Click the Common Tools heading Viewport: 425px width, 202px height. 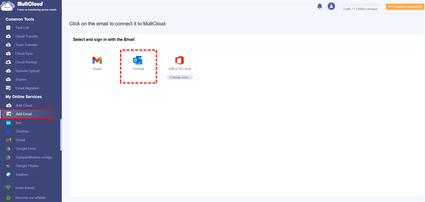point(20,19)
